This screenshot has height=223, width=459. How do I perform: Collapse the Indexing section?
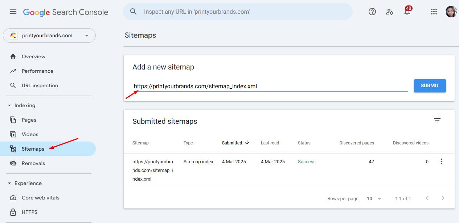9,105
